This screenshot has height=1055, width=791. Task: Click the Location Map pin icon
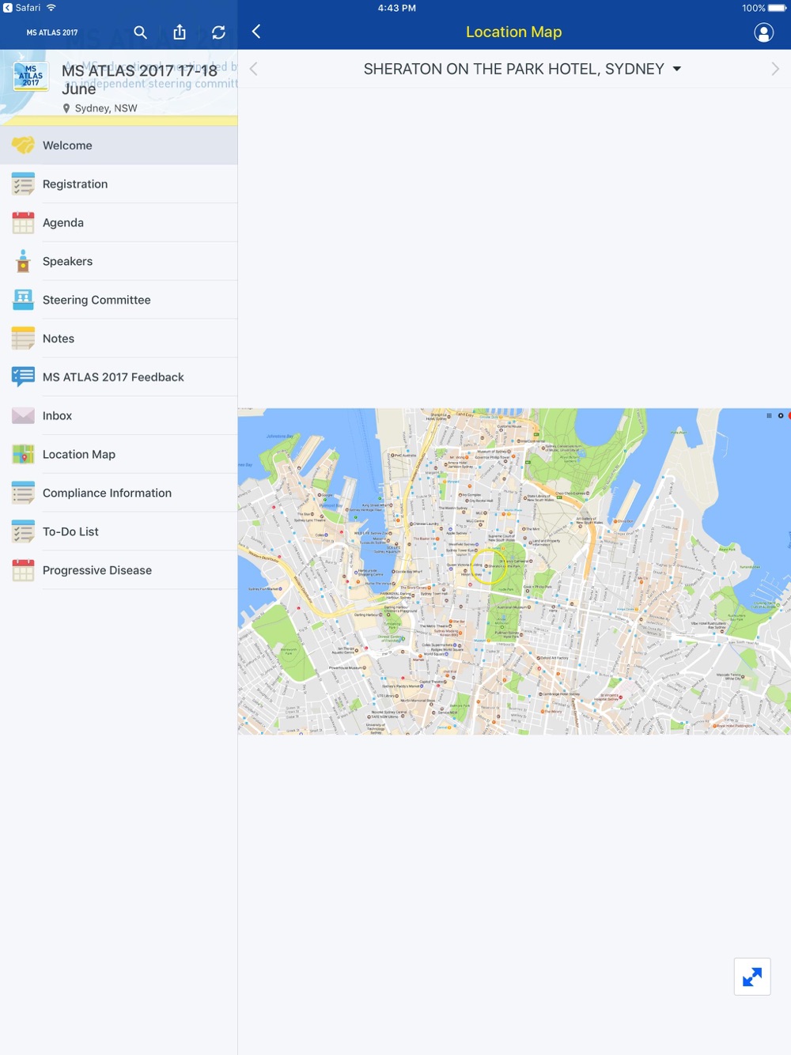[x=23, y=455]
